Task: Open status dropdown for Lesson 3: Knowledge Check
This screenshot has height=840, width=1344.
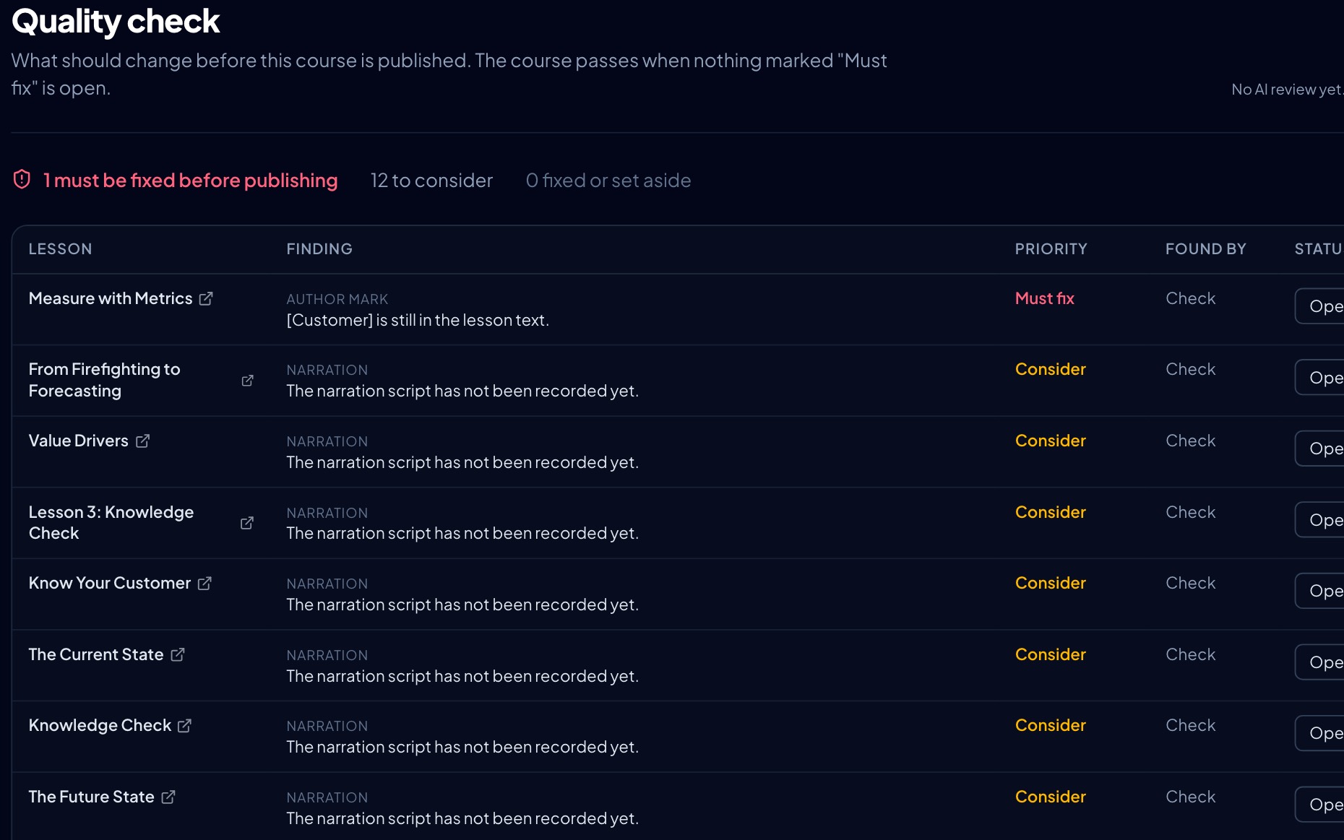Action: (1319, 519)
